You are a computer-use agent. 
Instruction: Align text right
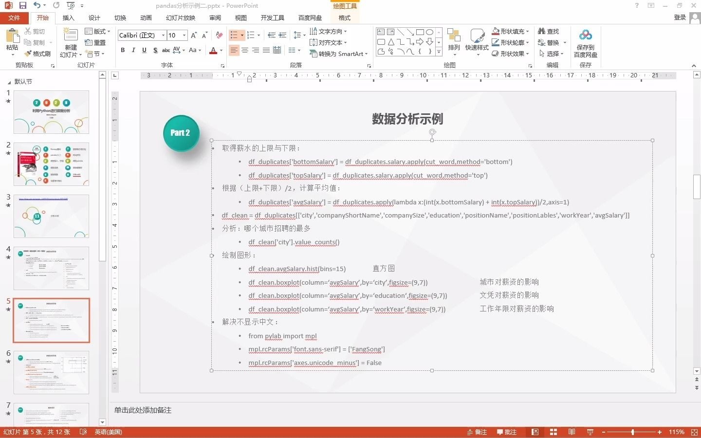[x=256, y=50]
